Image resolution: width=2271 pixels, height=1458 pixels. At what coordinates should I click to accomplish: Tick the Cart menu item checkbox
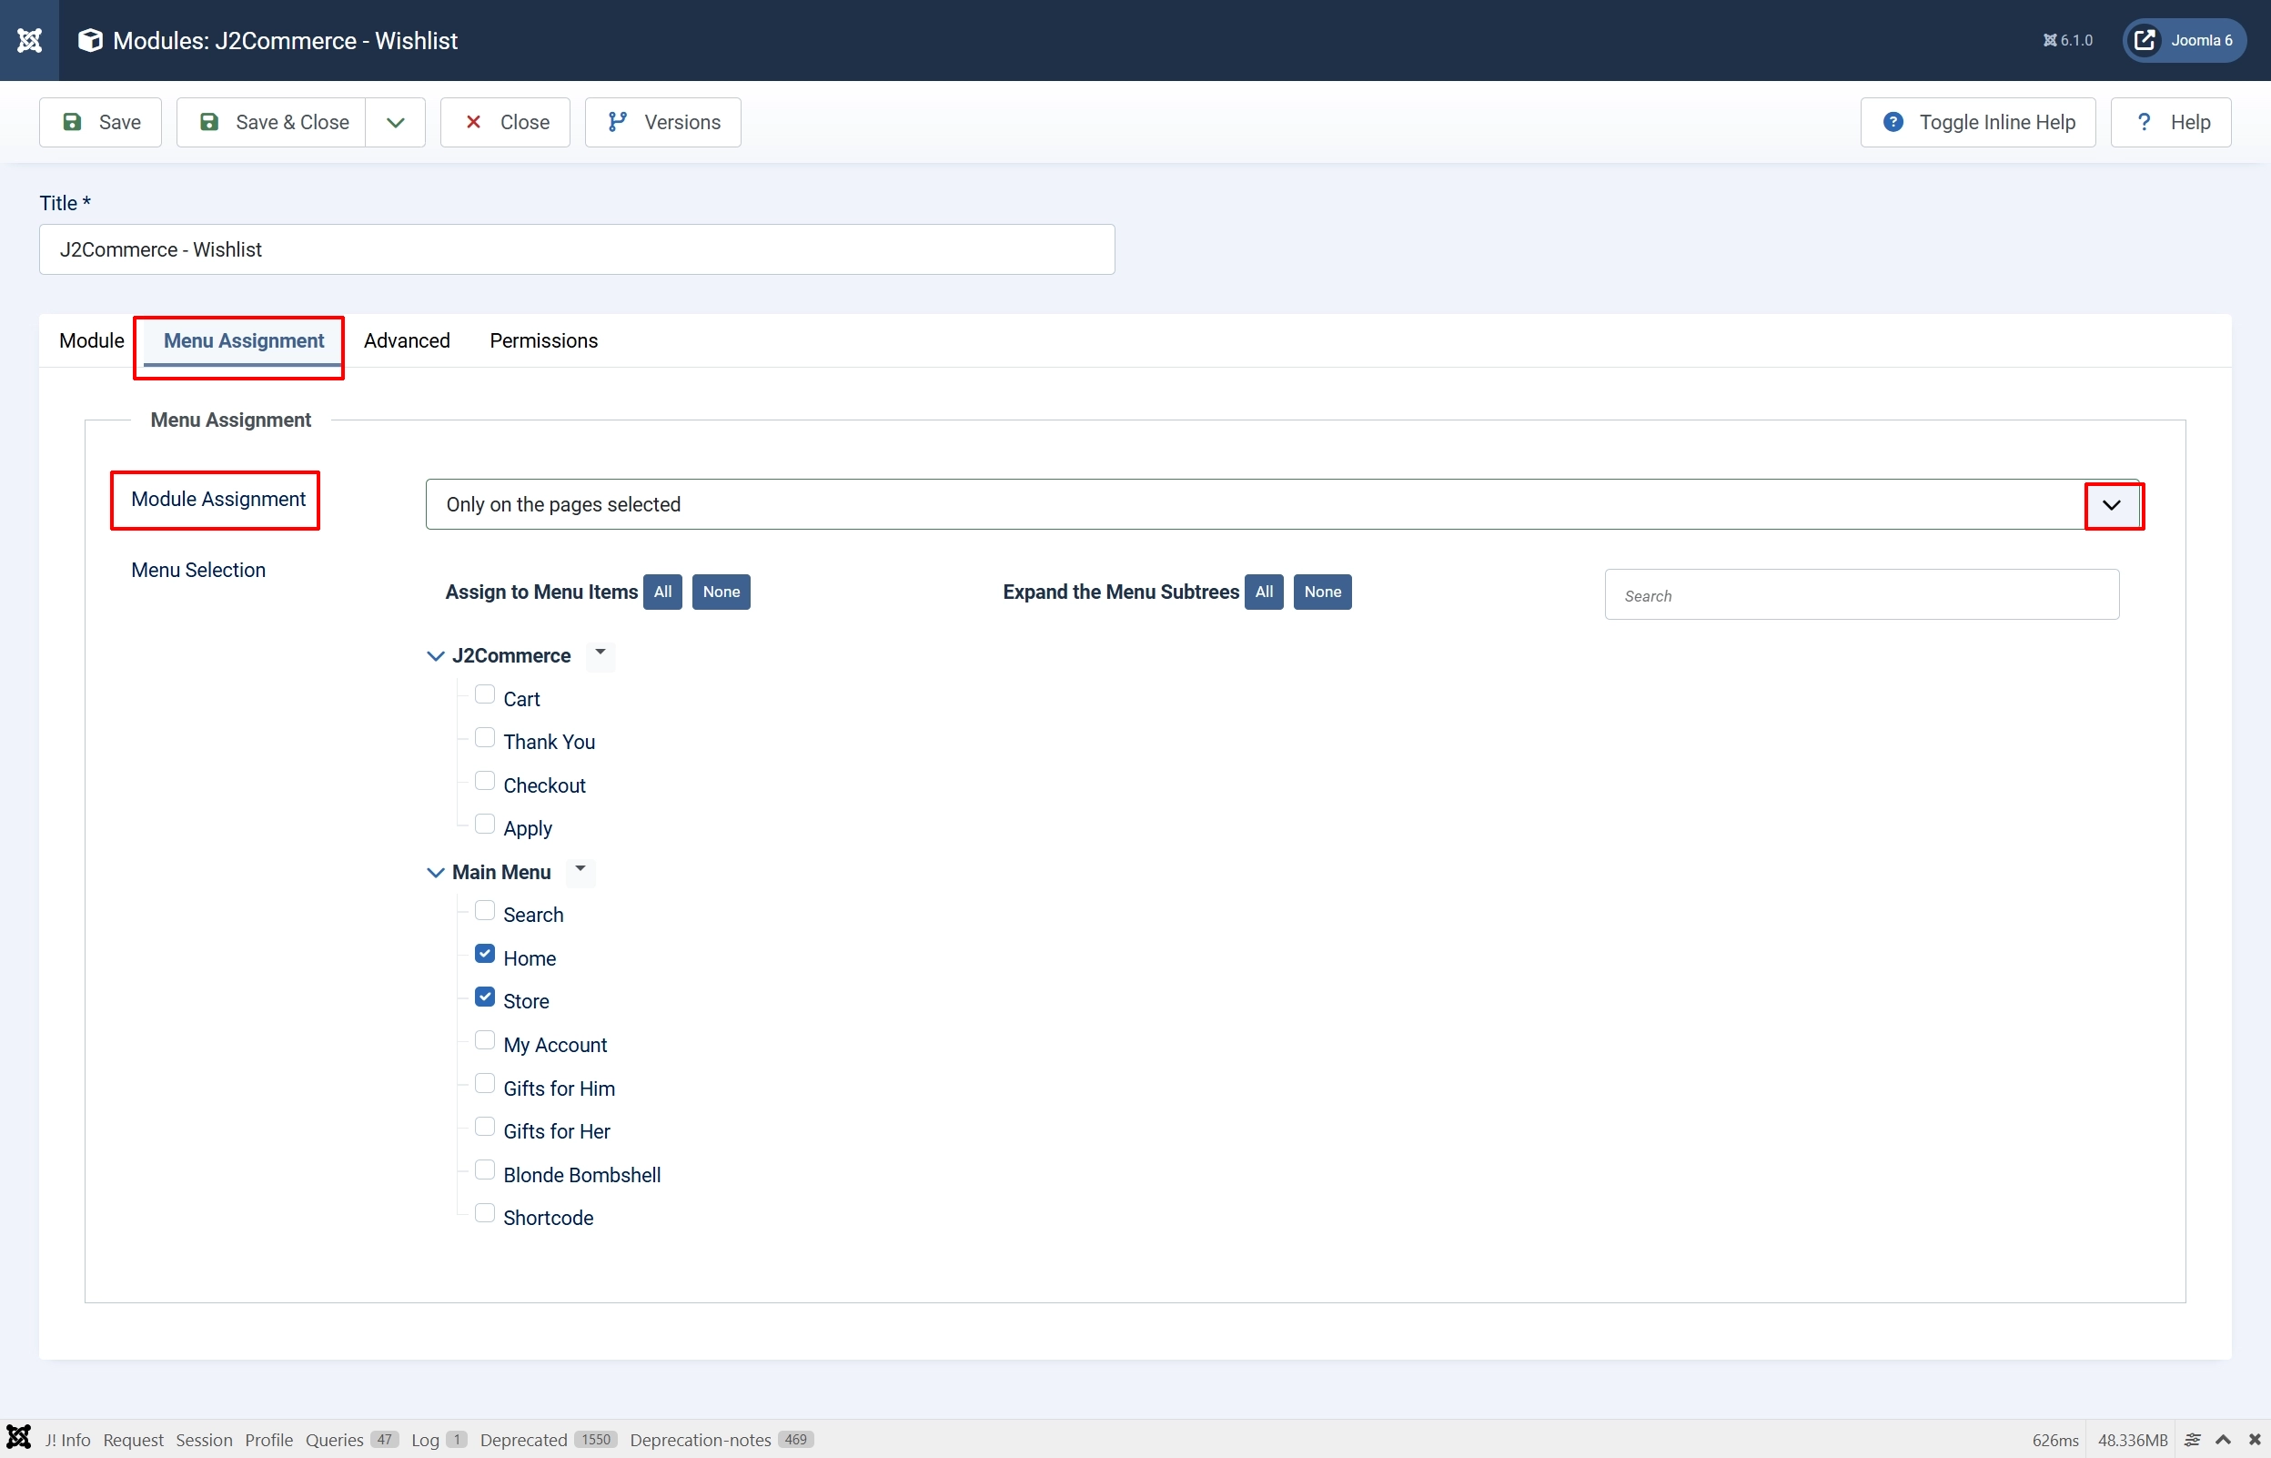(484, 695)
